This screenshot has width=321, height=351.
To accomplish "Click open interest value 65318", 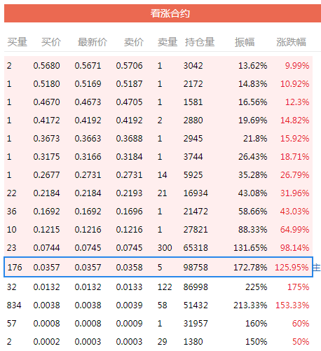I will [x=196, y=248].
